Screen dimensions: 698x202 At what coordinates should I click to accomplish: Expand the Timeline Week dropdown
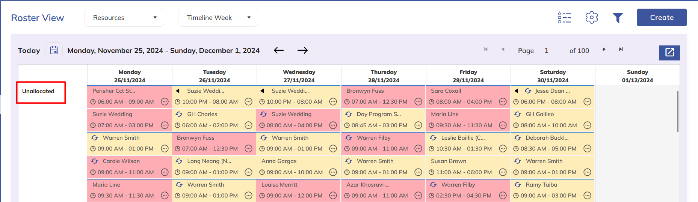coord(218,18)
